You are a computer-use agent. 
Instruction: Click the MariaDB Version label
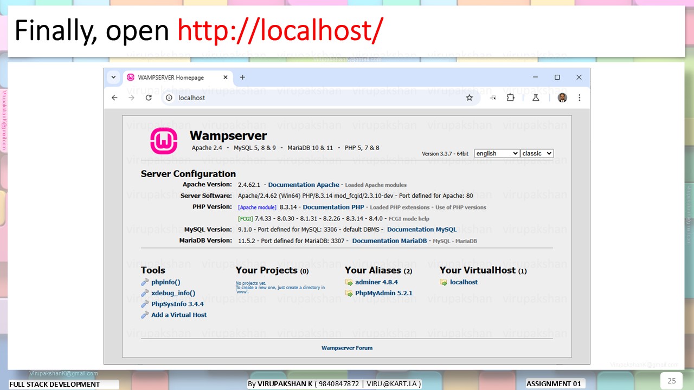pos(205,240)
